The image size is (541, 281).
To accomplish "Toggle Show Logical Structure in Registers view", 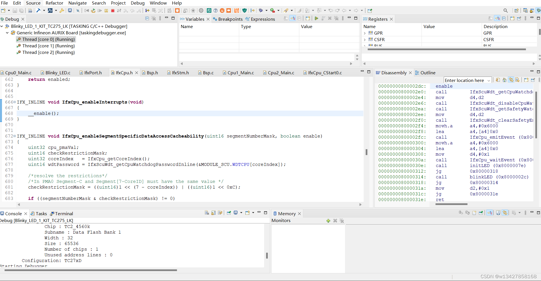I will point(497,18).
